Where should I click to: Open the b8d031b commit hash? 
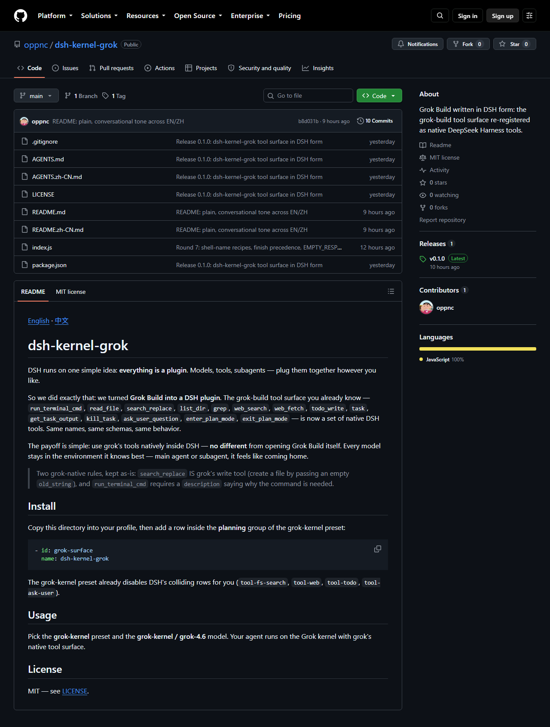click(308, 121)
